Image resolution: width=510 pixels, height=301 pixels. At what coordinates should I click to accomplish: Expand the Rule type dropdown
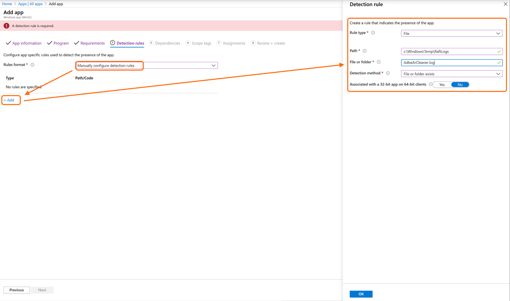452,33
